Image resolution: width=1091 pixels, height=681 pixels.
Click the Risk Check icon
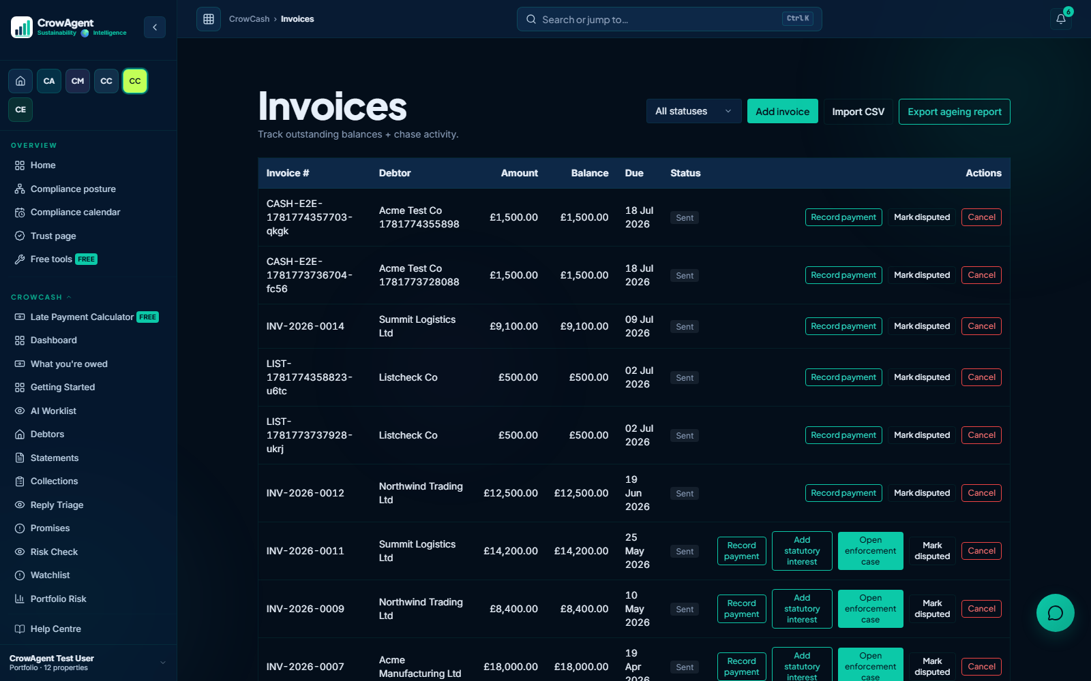click(x=20, y=552)
